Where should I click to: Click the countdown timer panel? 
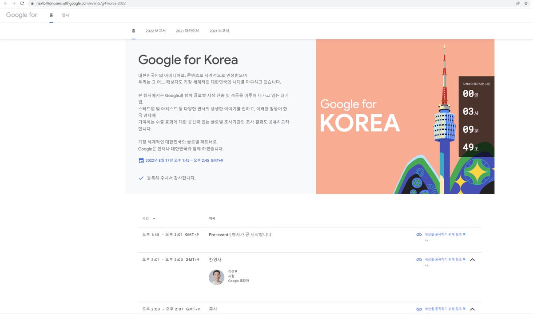coord(477,117)
